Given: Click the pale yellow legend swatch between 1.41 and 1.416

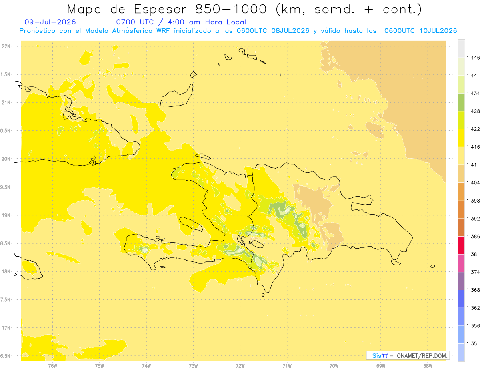Looking at the screenshot, I should point(461,156).
